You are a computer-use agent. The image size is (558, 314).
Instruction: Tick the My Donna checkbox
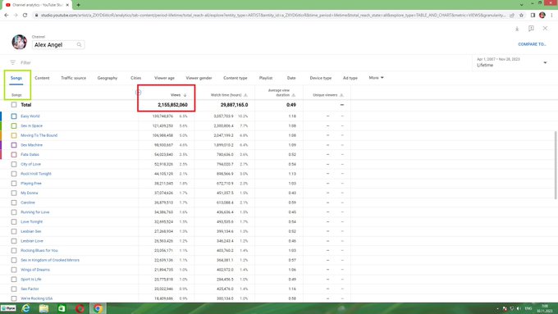click(14, 193)
